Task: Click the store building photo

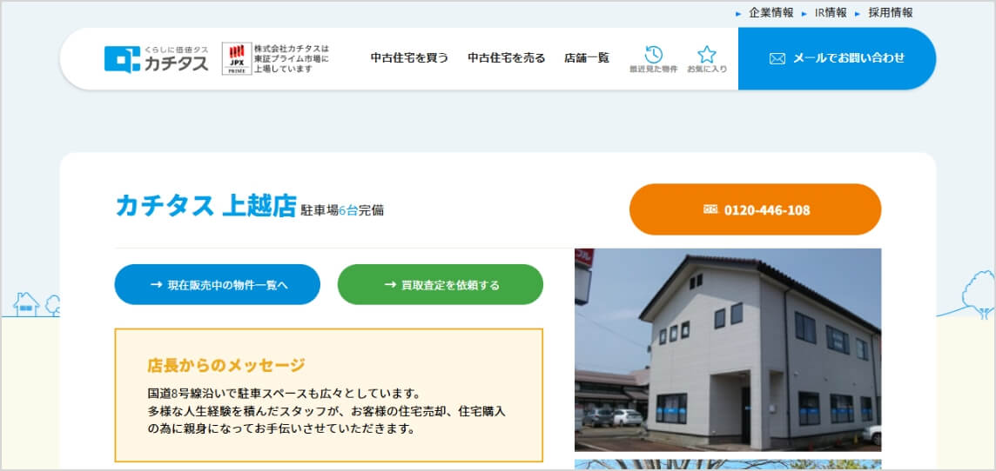Action: point(728,349)
